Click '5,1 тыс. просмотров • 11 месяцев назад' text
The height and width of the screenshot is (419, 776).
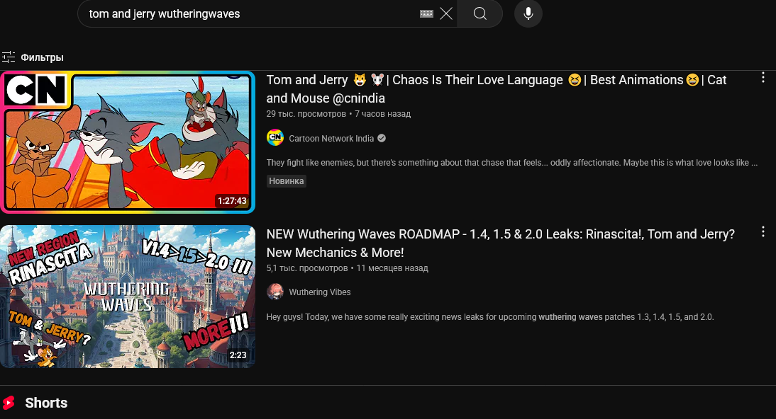point(347,268)
